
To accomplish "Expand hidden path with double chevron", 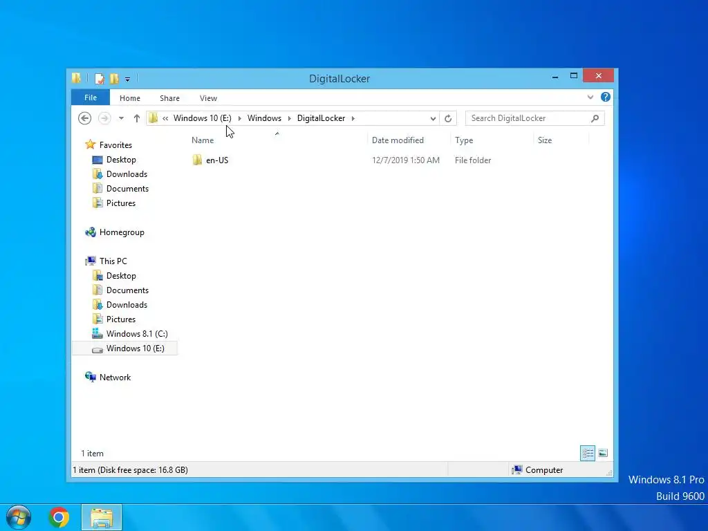I will 165,118.
